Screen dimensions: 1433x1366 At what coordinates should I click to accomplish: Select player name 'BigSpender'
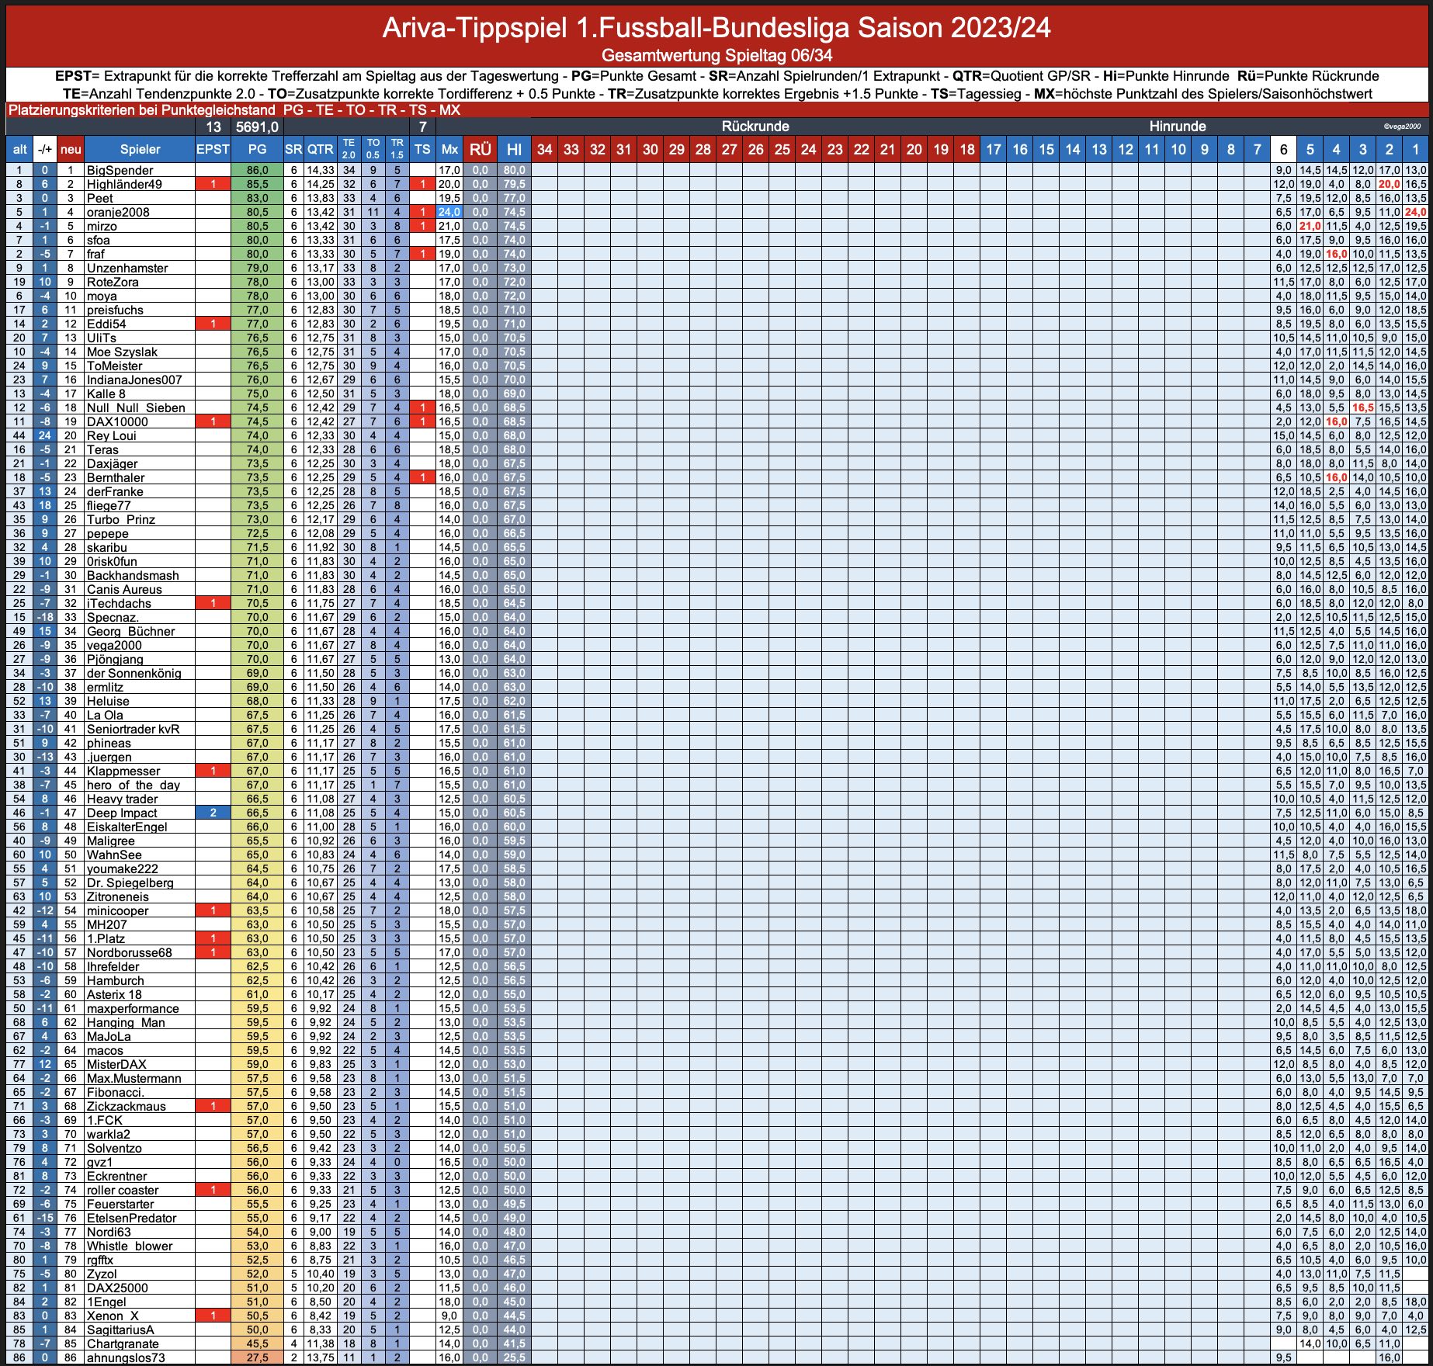pos(120,170)
